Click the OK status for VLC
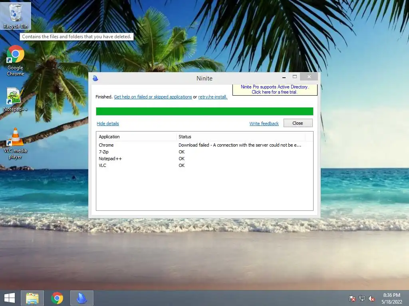Screen dimensions: 409x306 tap(182, 165)
